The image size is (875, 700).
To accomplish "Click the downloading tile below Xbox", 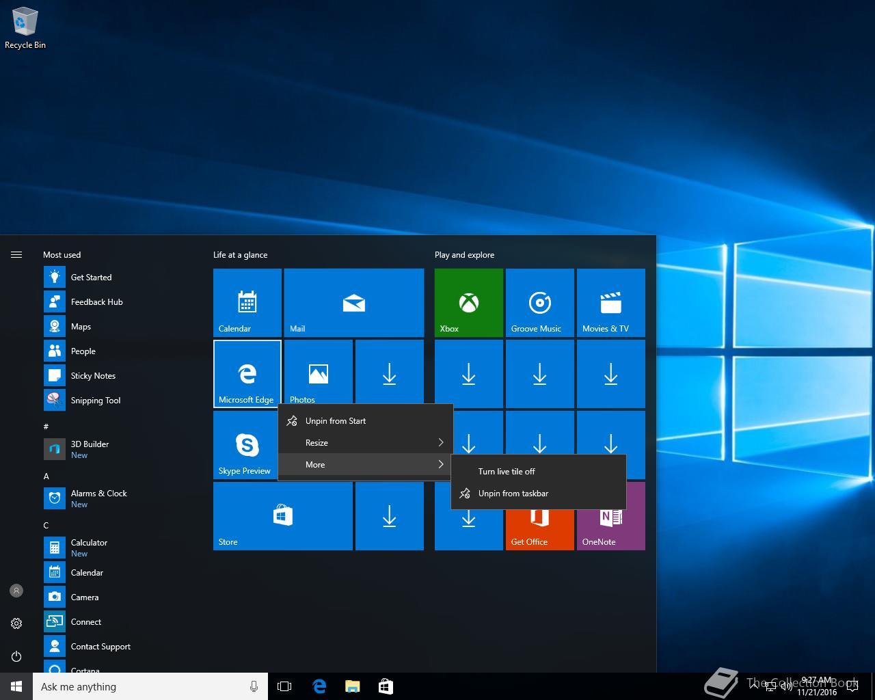I will tap(469, 374).
